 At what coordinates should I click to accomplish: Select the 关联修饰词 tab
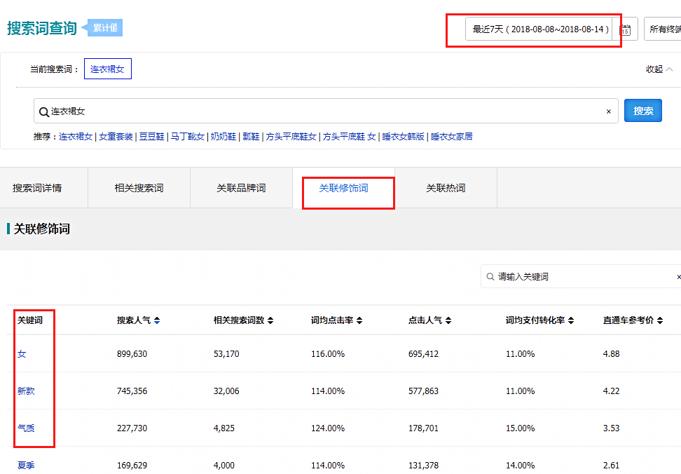[343, 188]
